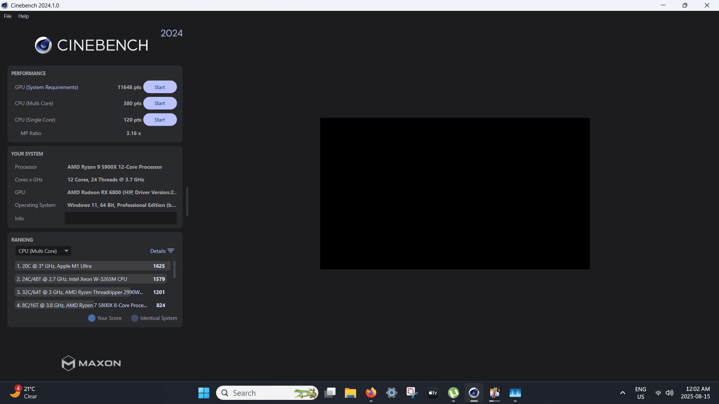Click the MP Ratio value 3.16 x
The width and height of the screenshot is (719, 404).
coord(134,133)
